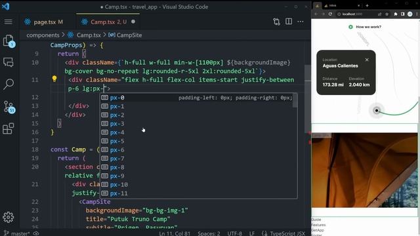Click the suggestion list scrollbar
Screen dimensions: 420x236
(x=295, y=100)
